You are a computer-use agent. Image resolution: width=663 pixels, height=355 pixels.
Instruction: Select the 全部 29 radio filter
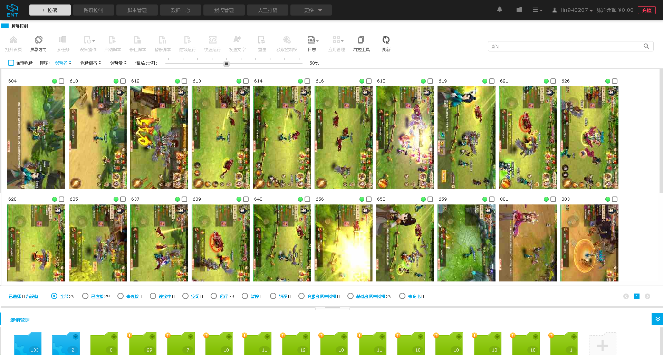[54, 296]
